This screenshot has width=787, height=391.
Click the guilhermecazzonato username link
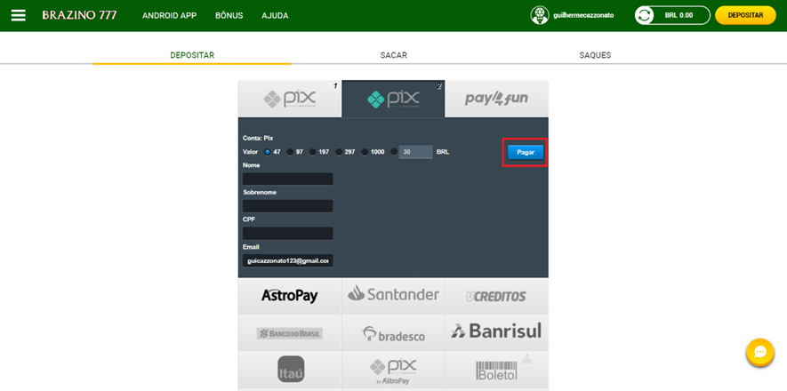(x=583, y=15)
